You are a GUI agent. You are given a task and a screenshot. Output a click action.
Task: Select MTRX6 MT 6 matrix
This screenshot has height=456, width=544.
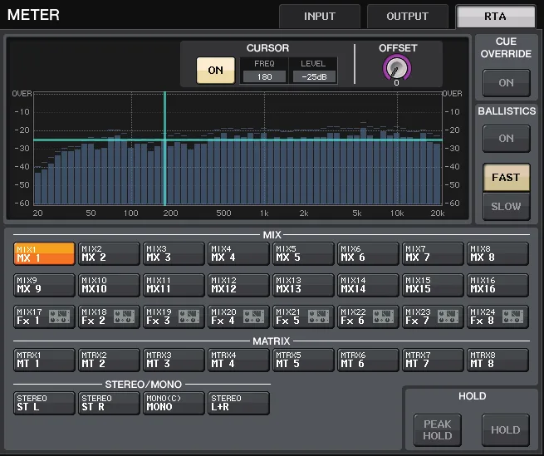tap(368, 360)
